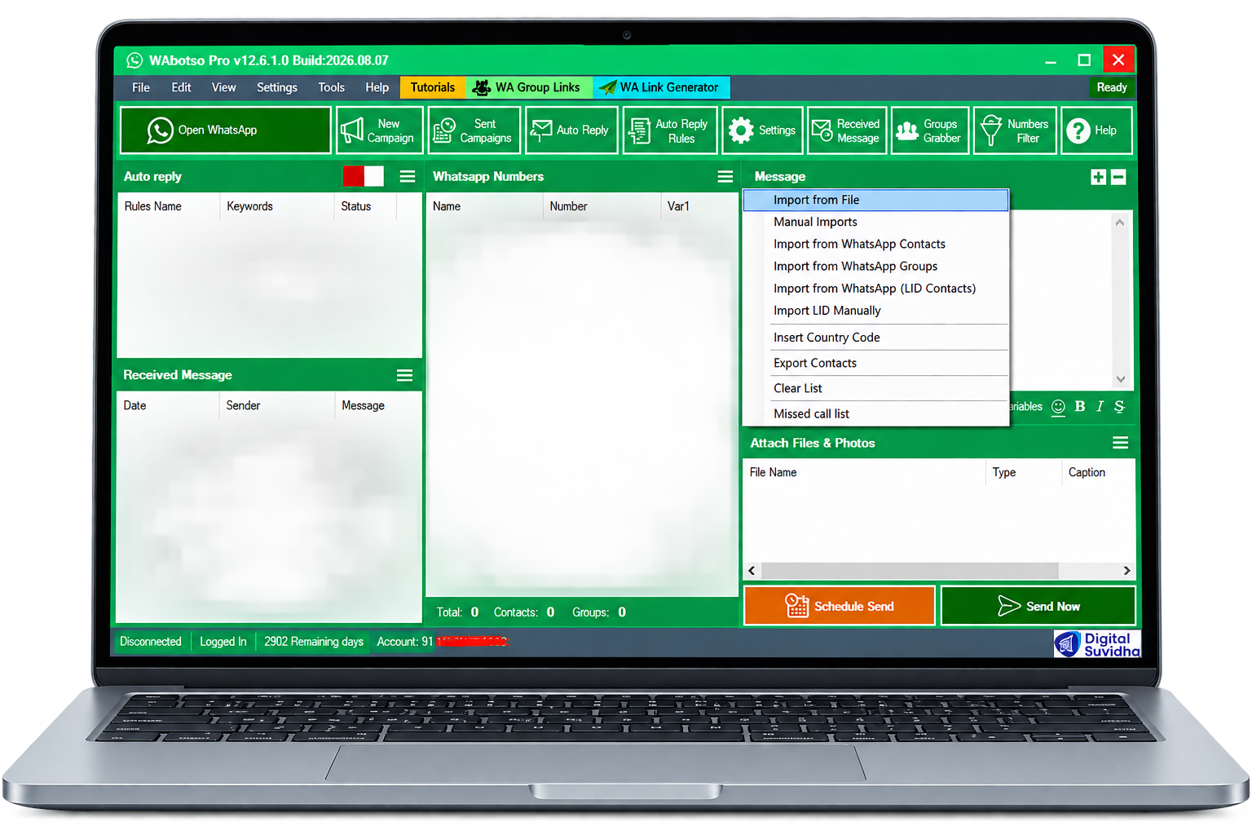Choose Insert Country Code

tap(875, 338)
